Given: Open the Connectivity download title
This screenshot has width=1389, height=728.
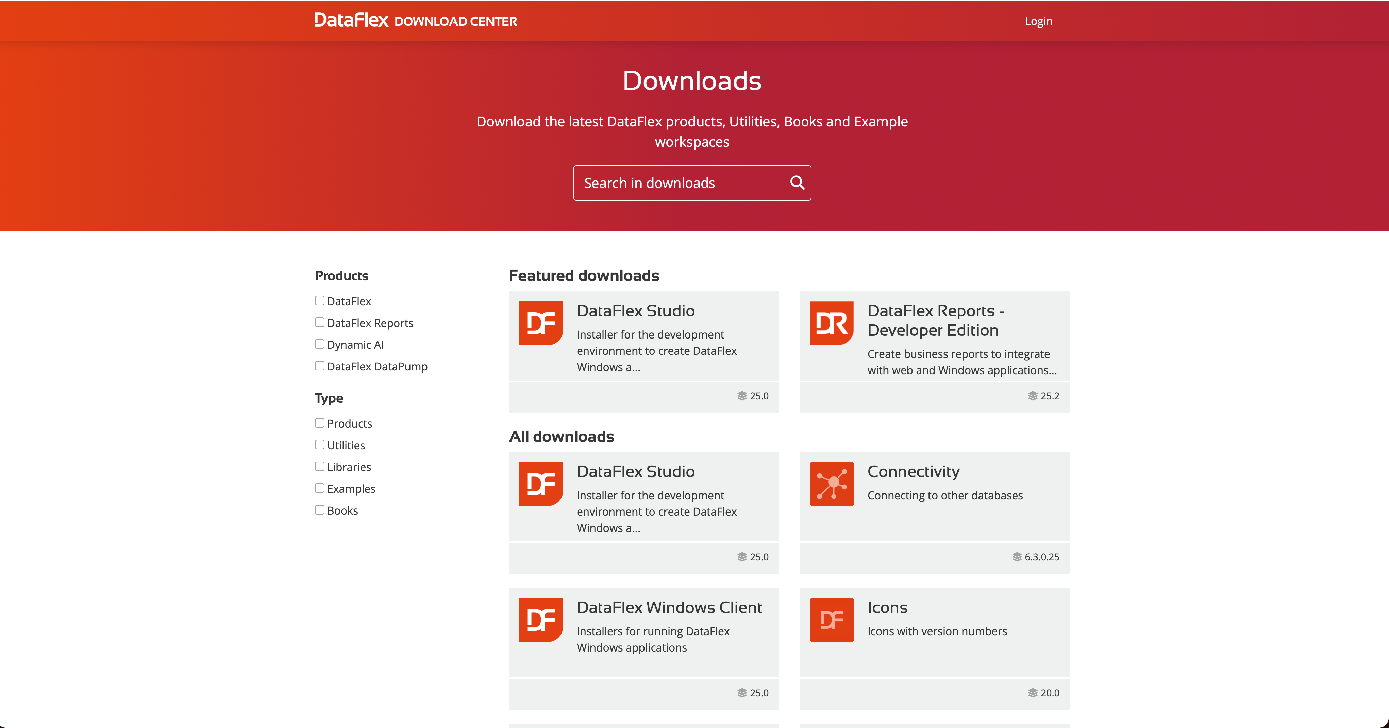Looking at the screenshot, I should tap(914, 471).
